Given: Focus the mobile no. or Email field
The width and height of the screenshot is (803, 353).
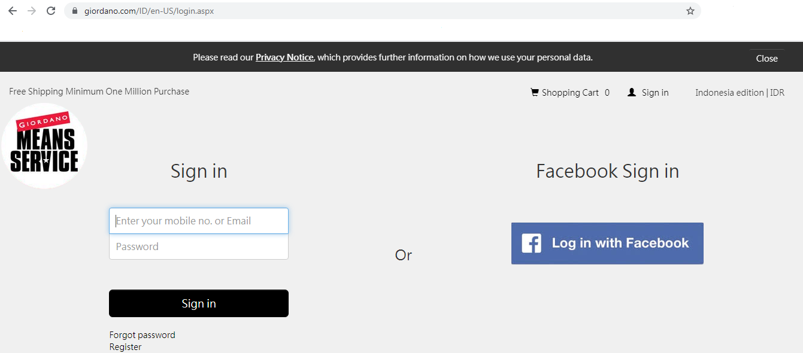Looking at the screenshot, I should [x=199, y=221].
